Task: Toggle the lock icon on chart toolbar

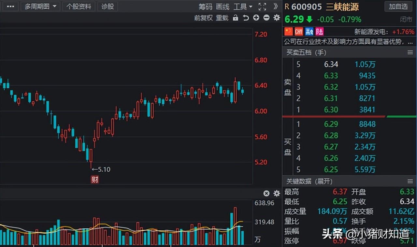Action: [x=236, y=18]
